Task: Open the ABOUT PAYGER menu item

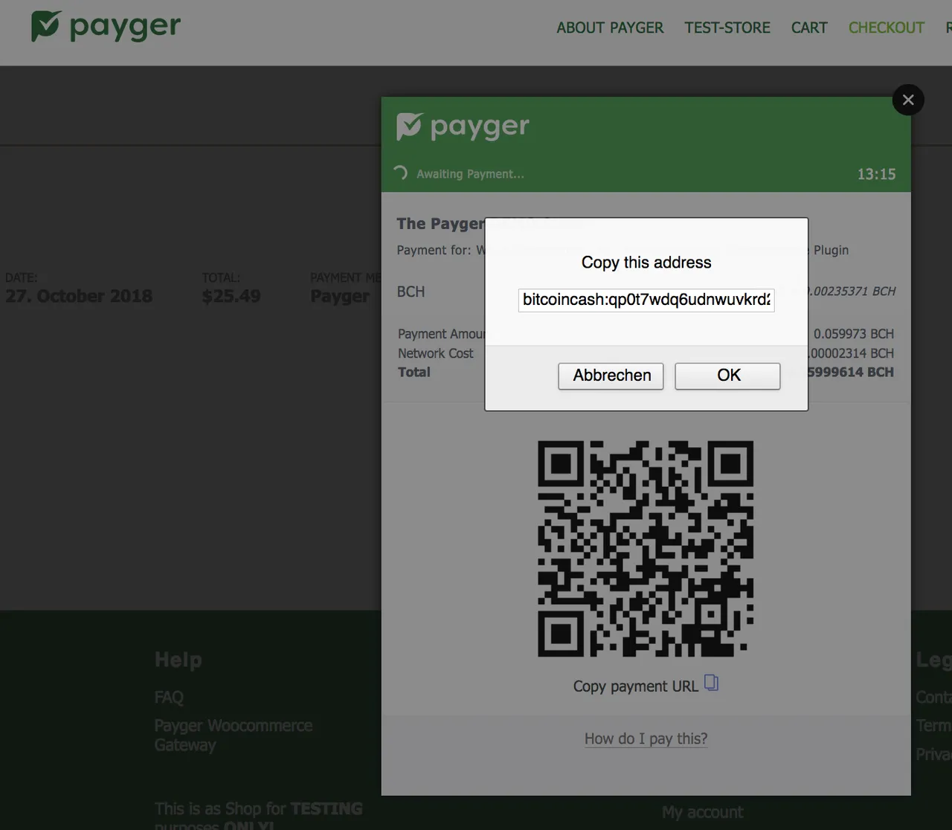Action: 610,28
